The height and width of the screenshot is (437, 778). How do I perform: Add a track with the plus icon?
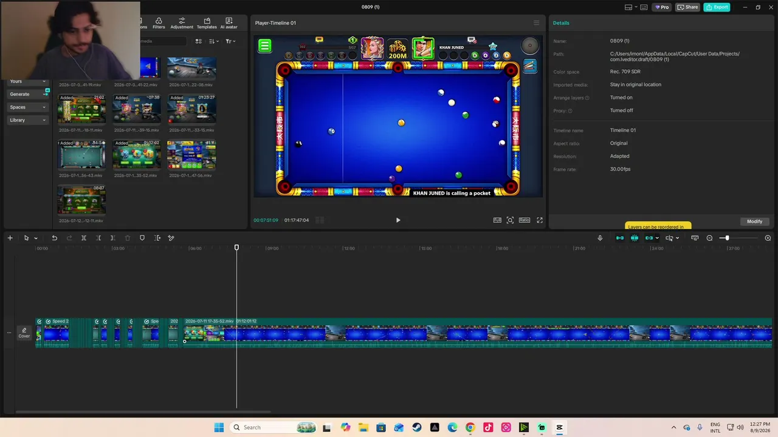tap(10, 238)
